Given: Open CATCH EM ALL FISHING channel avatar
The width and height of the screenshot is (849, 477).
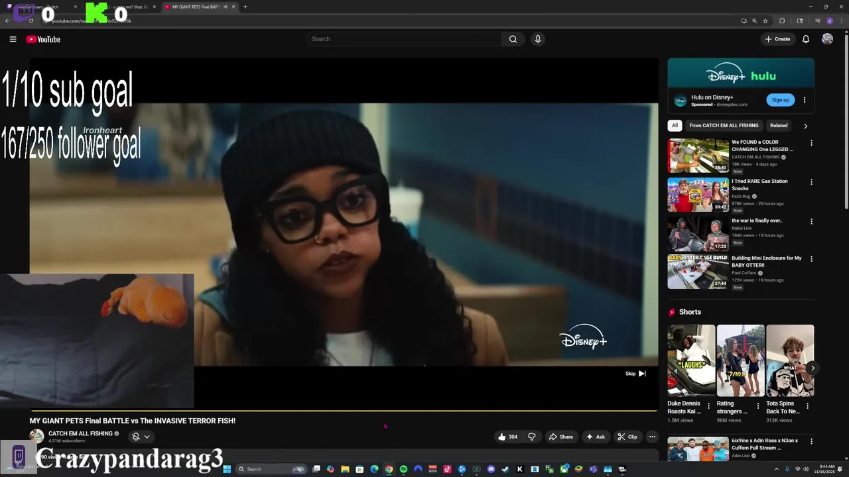Looking at the screenshot, I should pos(36,436).
